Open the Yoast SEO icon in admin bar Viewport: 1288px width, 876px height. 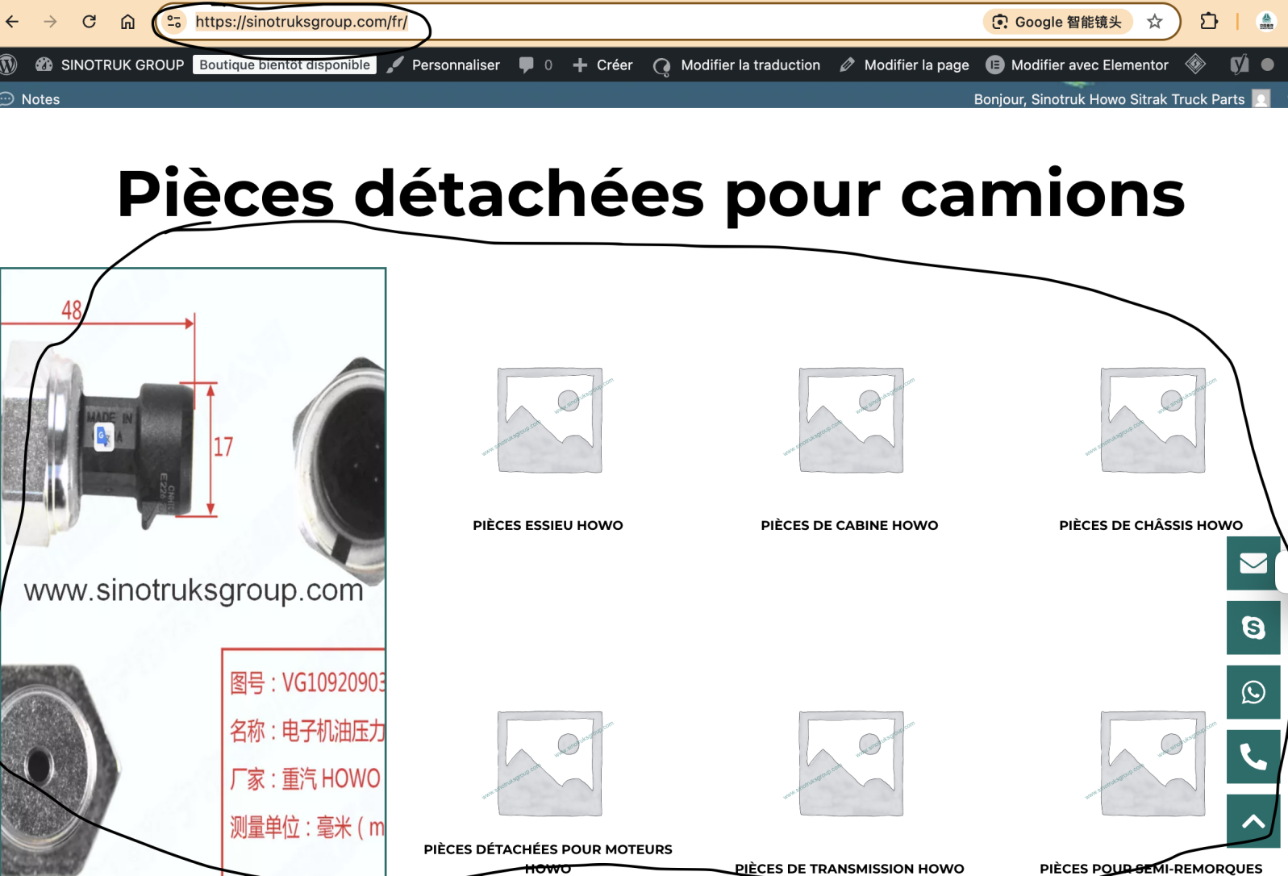[x=1239, y=65]
